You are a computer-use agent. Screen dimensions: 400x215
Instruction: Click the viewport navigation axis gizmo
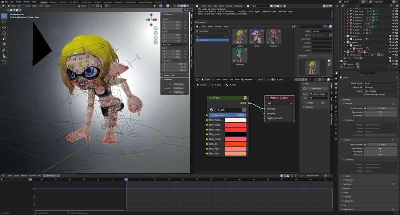point(151,20)
